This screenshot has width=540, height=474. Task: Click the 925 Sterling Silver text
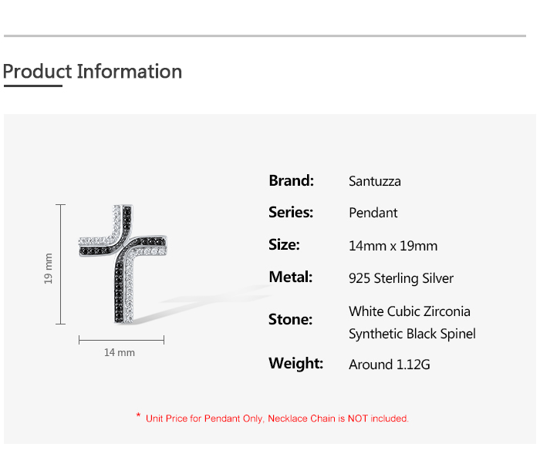(401, 278)
